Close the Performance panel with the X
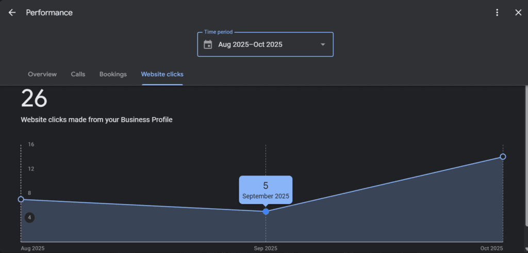Viewport: 528px width, 253px height. click(x=518, y=12)
